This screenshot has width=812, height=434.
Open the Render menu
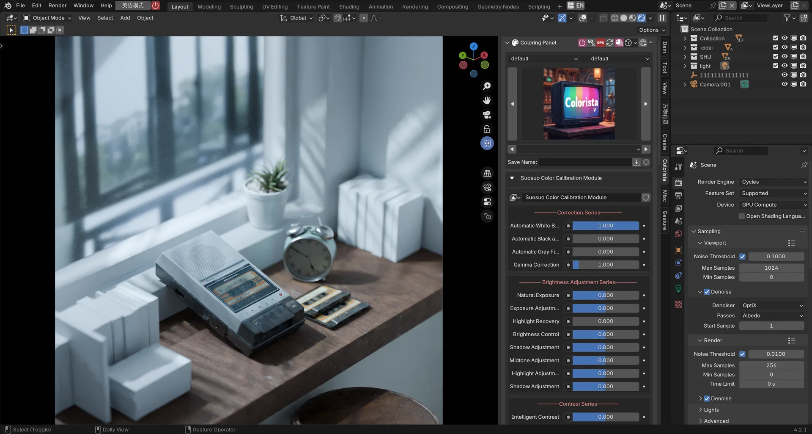[x=57, y=6]
